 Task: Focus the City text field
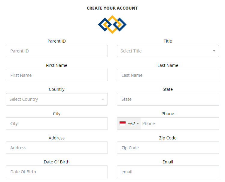point(57,124)
